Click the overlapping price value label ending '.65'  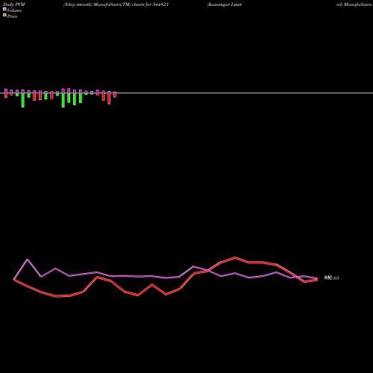[331, 278]
